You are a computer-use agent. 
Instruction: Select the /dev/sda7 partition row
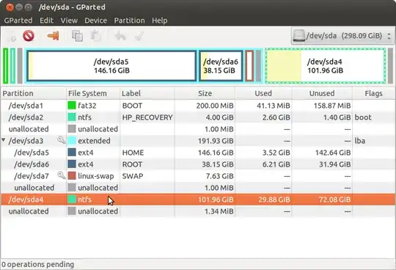[x=198, y=176]
